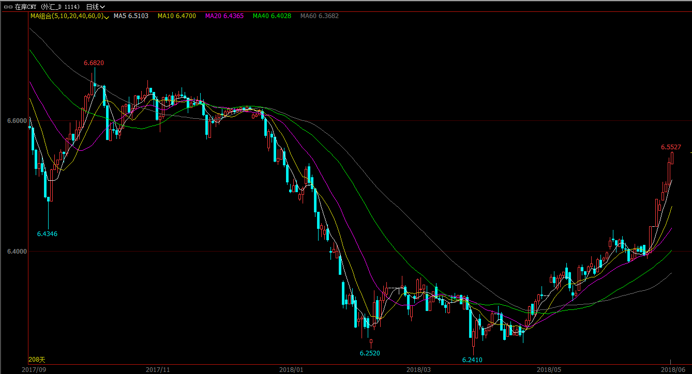Select the yellow MA10 6.4700 legend

tap(176, 16)
